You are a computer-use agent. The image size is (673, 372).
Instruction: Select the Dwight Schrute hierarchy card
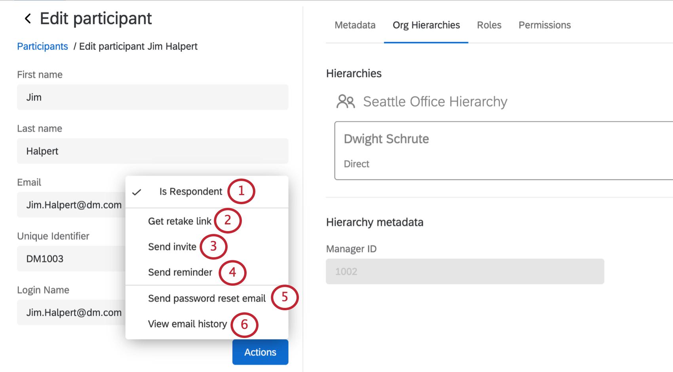pyautogui.click(x=503, y=150)
